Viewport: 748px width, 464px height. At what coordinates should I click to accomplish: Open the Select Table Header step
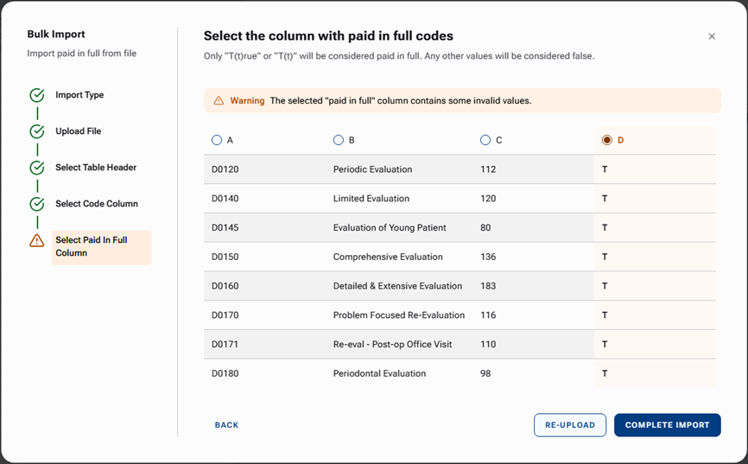click(96, 168)
